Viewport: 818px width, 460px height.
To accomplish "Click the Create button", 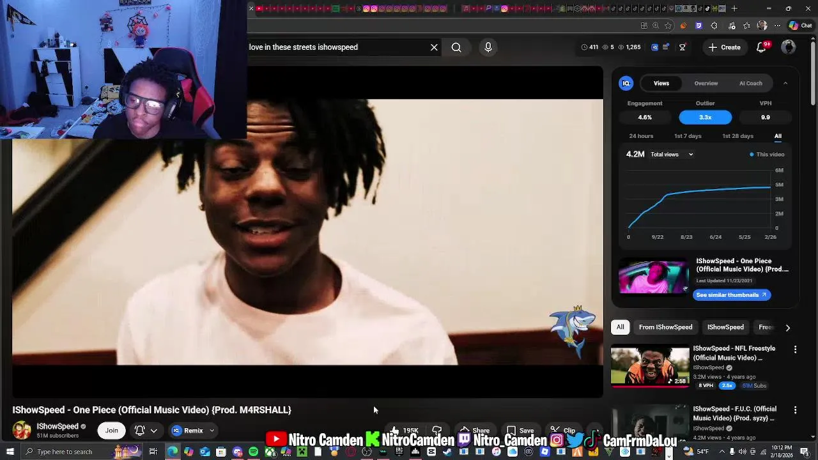I will point(725,47).
